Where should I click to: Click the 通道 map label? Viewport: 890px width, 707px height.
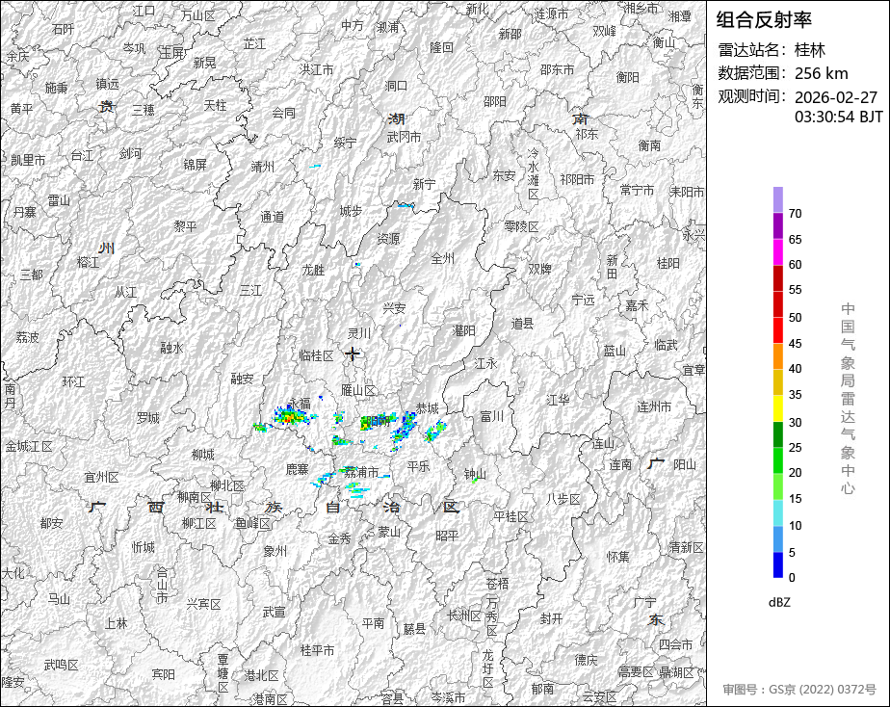click(x=272, y=217)
